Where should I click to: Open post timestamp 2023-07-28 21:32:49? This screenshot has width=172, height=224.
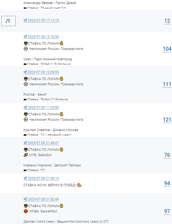43,199
